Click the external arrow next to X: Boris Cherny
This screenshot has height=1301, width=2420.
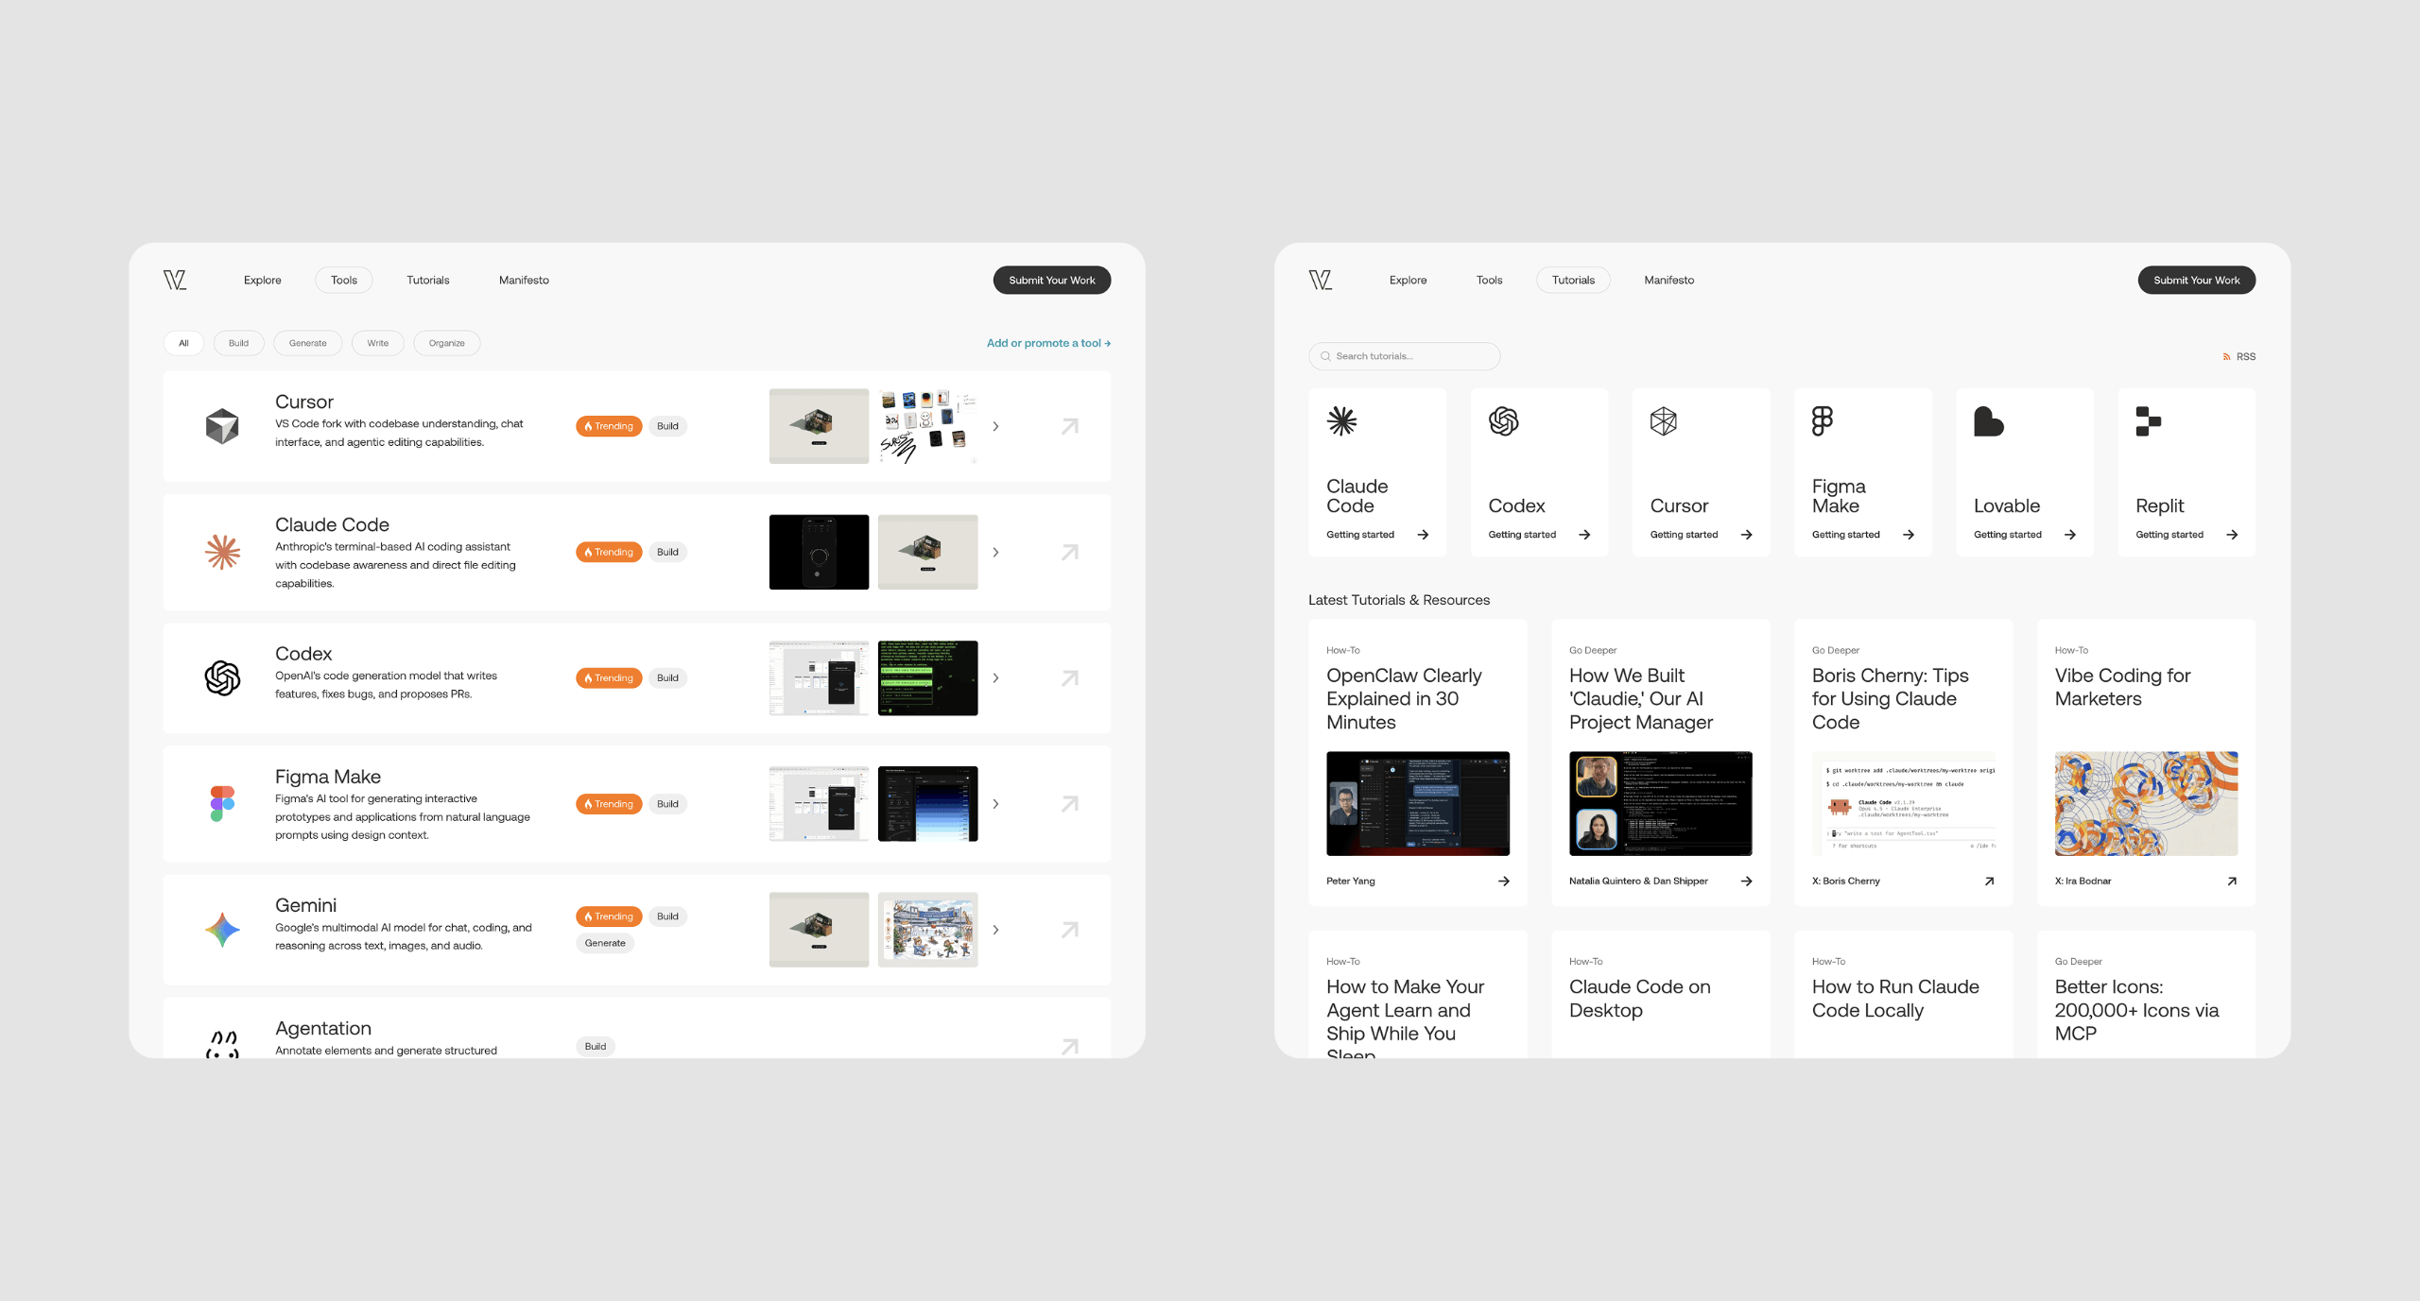coord(1989,882)
